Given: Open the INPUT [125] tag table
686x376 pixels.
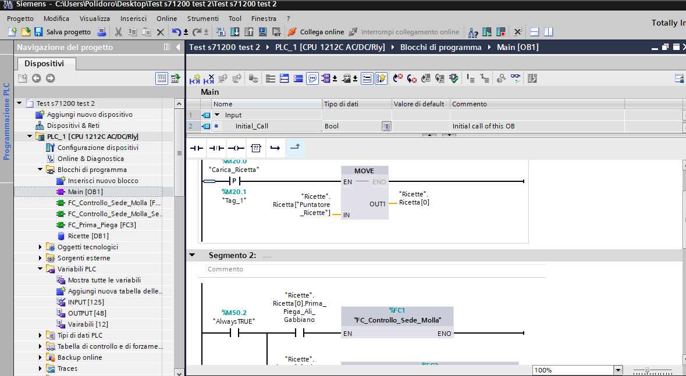Looking at the screenshot, I should tap(86, 302).
